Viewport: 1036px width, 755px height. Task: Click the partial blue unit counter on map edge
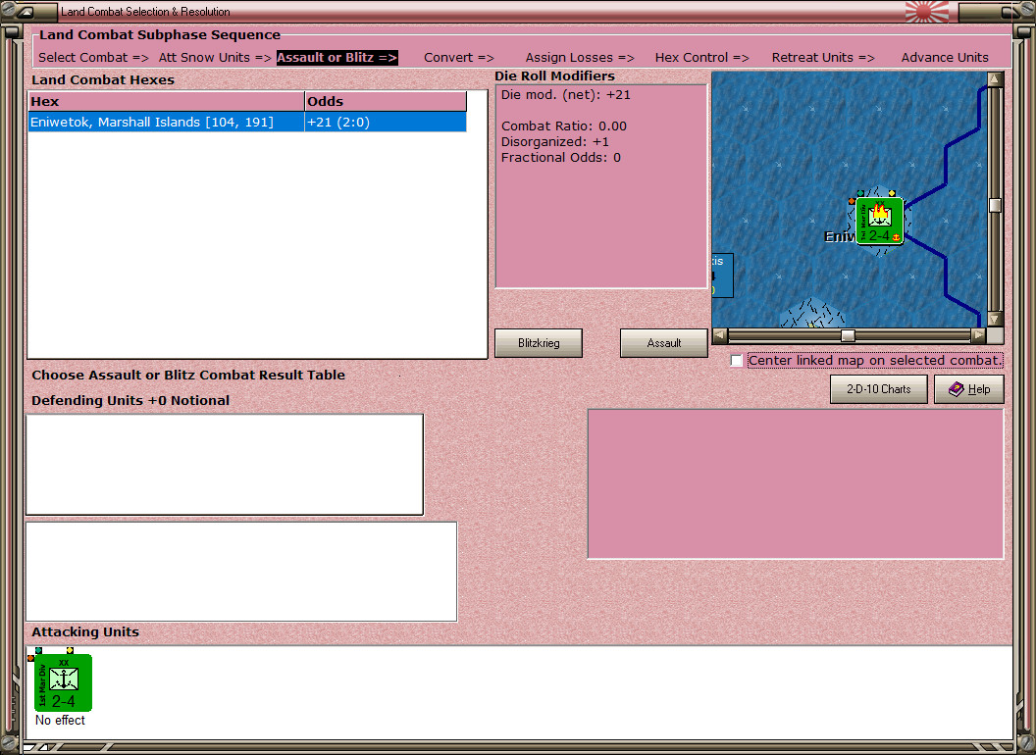coord(723,275)
